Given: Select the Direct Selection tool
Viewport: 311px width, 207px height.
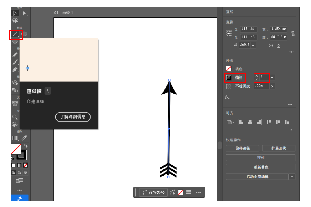Looking at the screenshot, I should point(25,13).
